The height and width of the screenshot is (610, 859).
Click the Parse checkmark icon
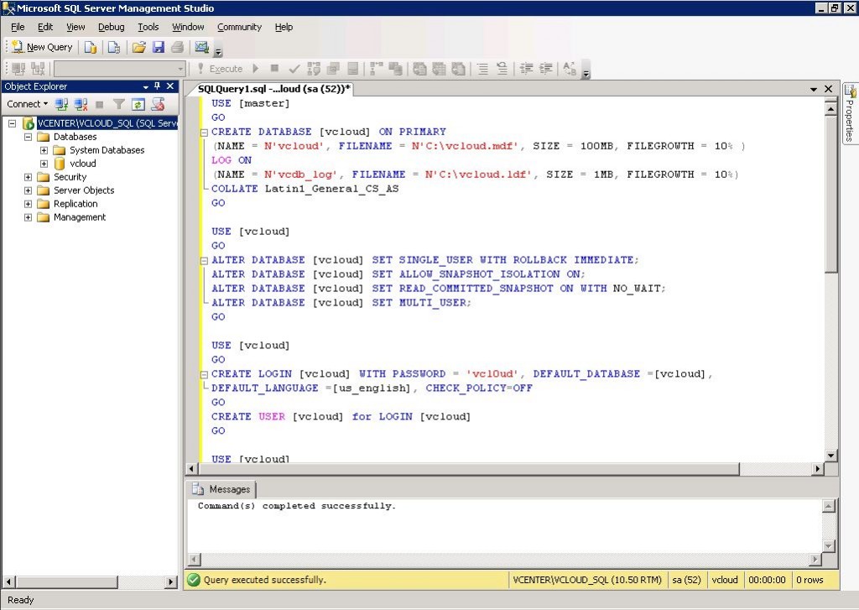pos(294,69)
